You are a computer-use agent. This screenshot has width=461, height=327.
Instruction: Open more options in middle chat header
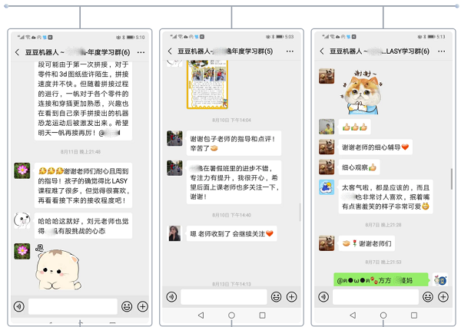290,51
